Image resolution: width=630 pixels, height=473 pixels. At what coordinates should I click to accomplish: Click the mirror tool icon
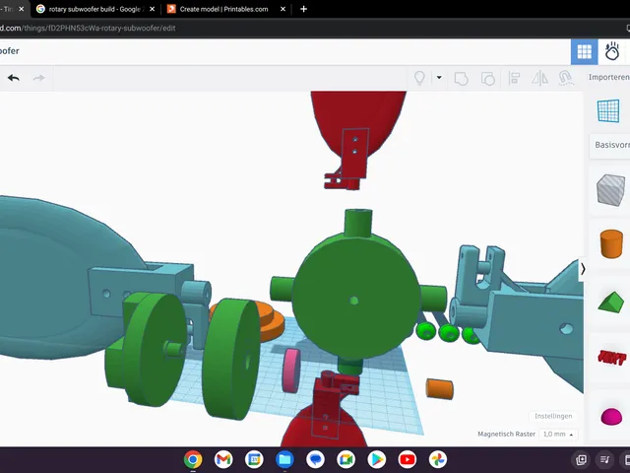(539, 78)
